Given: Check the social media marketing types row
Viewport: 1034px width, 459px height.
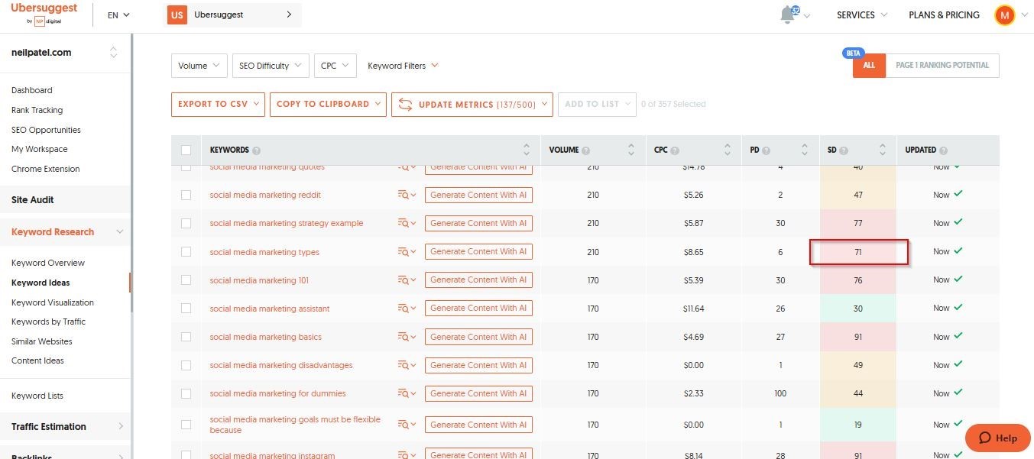Looking at the screenshot, I should pos(186,251).
